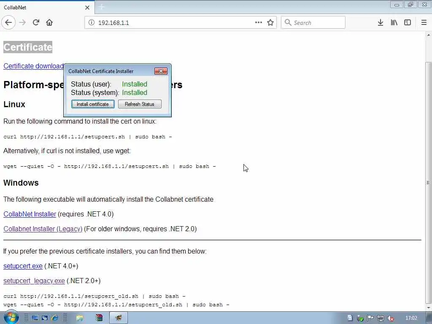Screen dimensions: 432x324
Task: Open the Certificate download link
Action: 33,66
